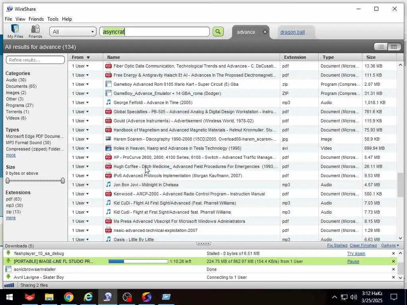Open My Files library icon
Screen dimensions: 407x305
point(15,31)
